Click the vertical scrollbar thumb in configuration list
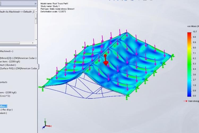The height and width of the screenshot is (133, 199). [36, 19]
